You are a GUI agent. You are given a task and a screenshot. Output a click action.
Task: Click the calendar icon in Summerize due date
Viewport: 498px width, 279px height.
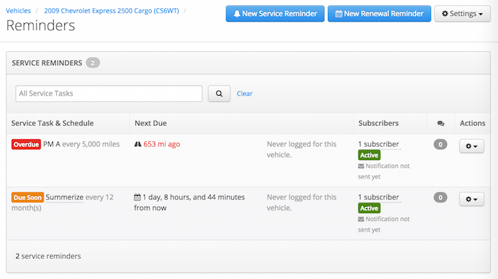(x=137, y=197)
